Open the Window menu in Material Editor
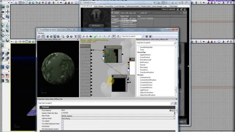 [41, 33]
